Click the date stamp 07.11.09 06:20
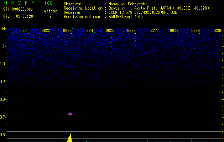The height and width of the screenshot is (142, 224). point(18,16)
